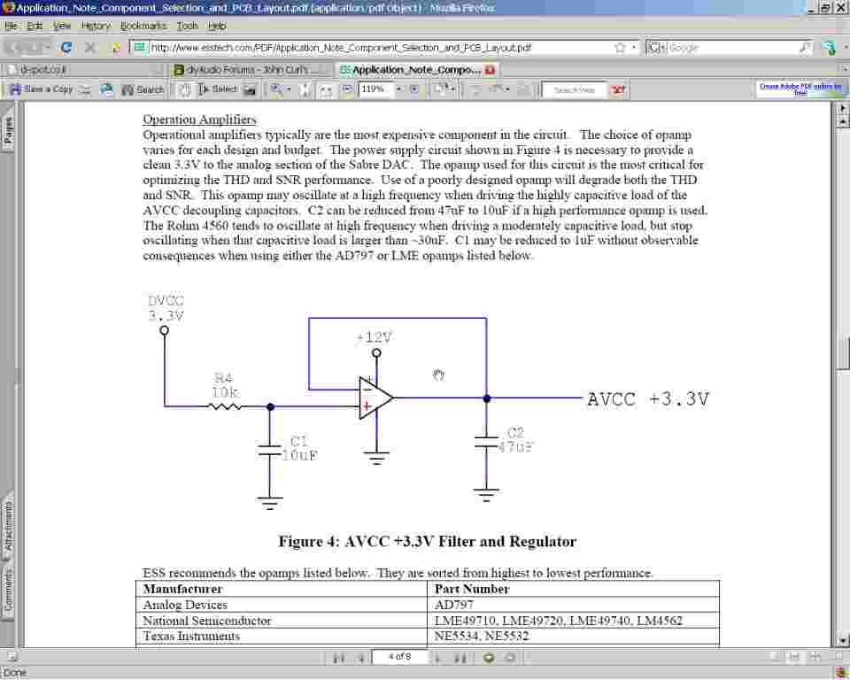Jump to the last PDF page
The image size is (850, 680).
(x=460, y=658)
